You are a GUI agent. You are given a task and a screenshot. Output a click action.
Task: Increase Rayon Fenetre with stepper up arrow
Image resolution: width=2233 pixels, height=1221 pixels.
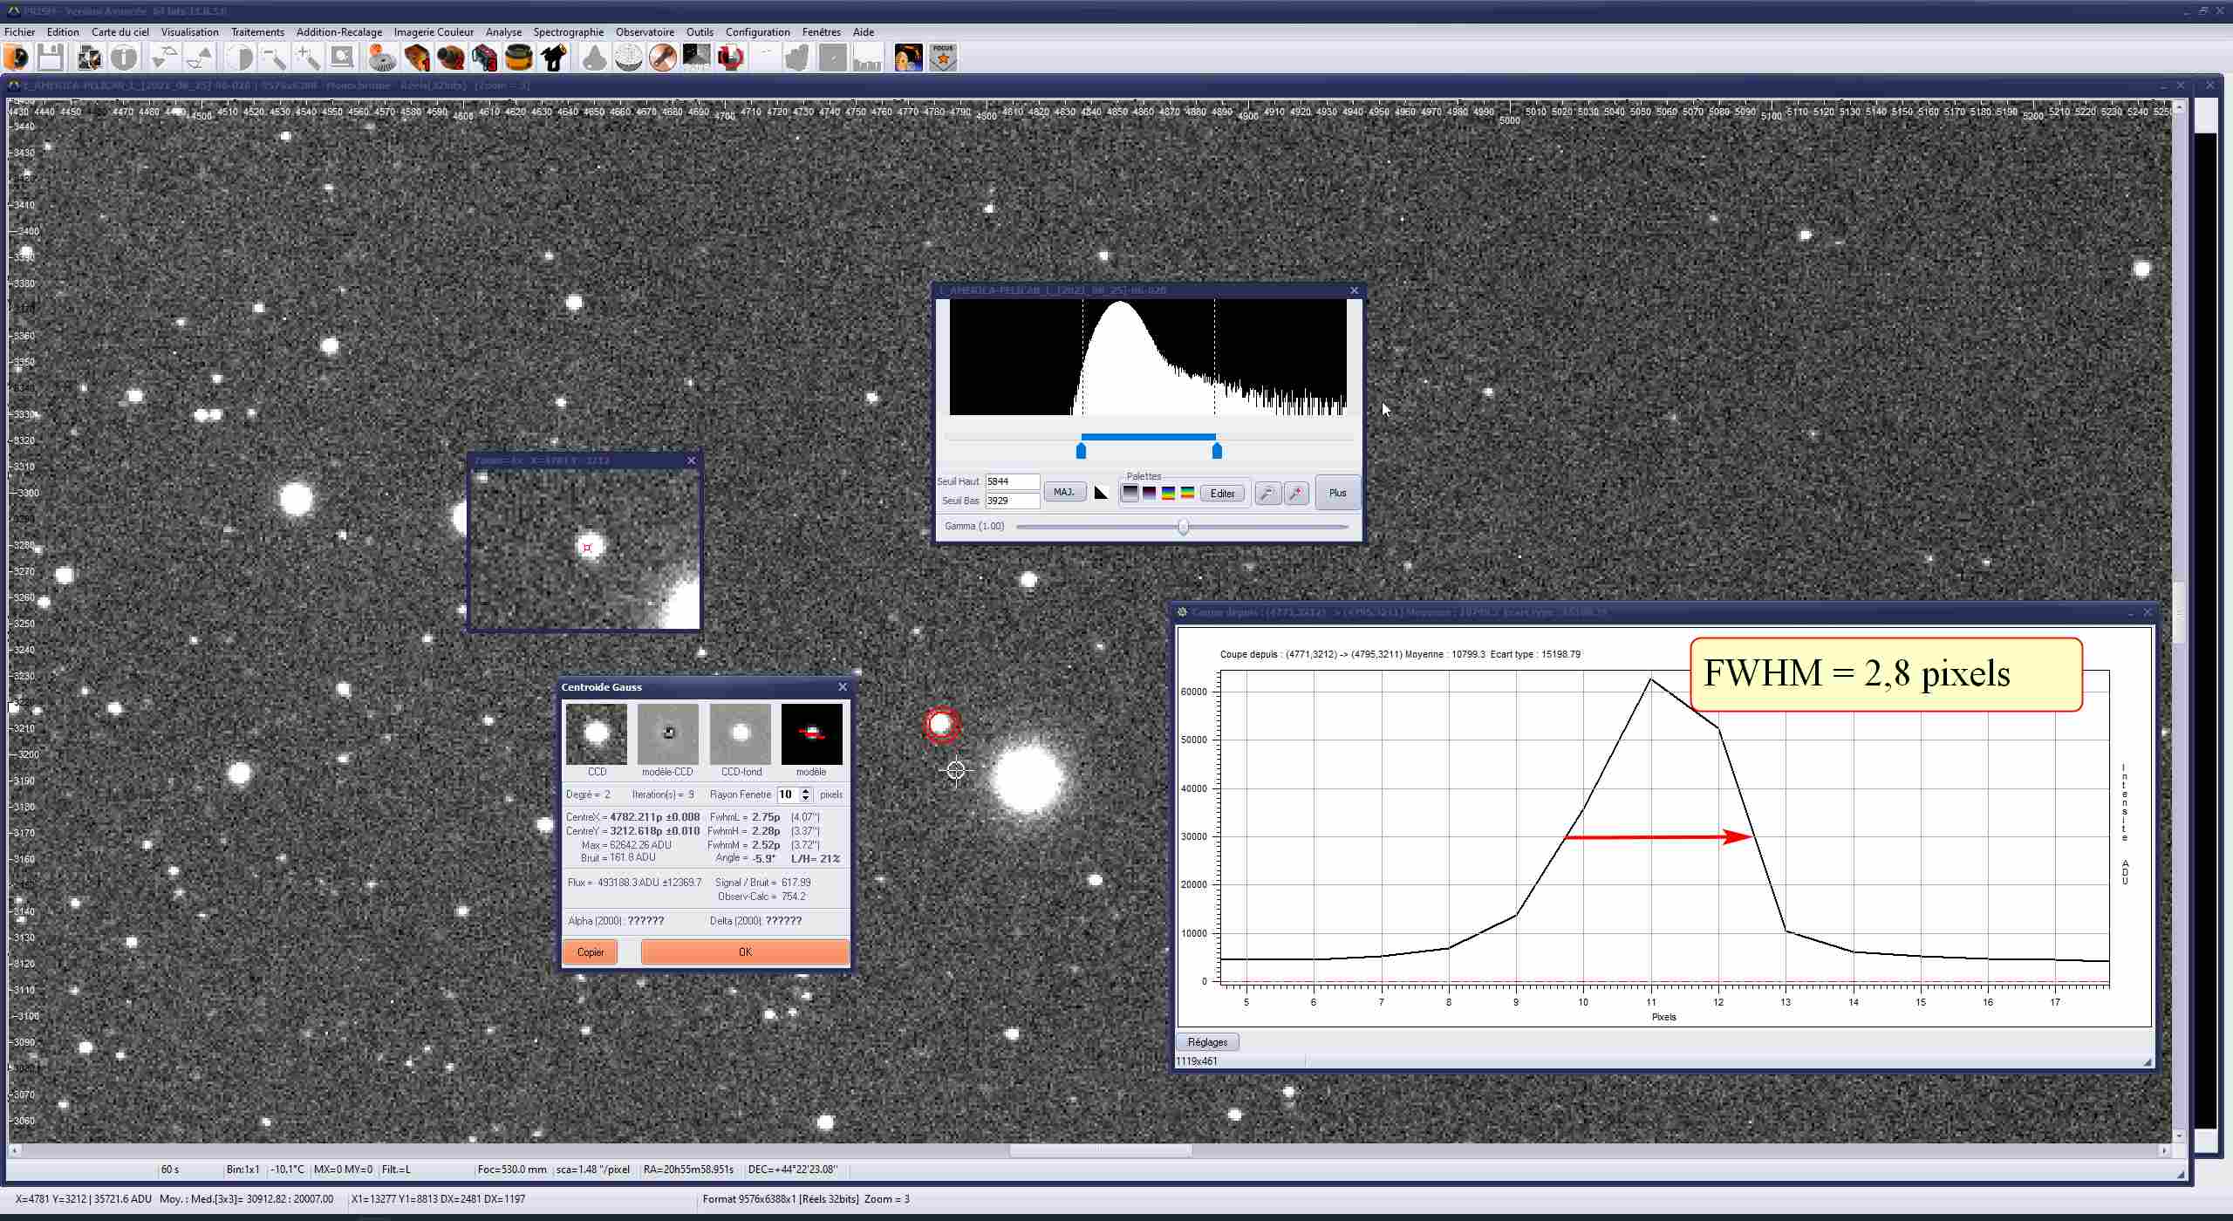pyautogui.click(x=806, y=790)
